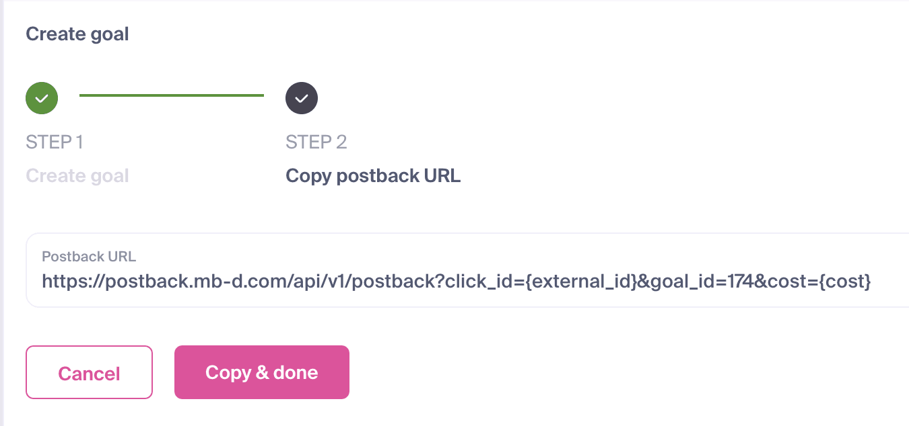Go back to the faded Create goal step
The width and height of the screenshot is (909, 426).
click(x=77, y=176)
